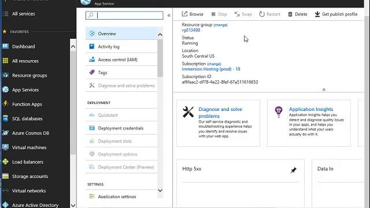Click the Storage accounts icon
This screenshot has width=370, height=208.
5,176
